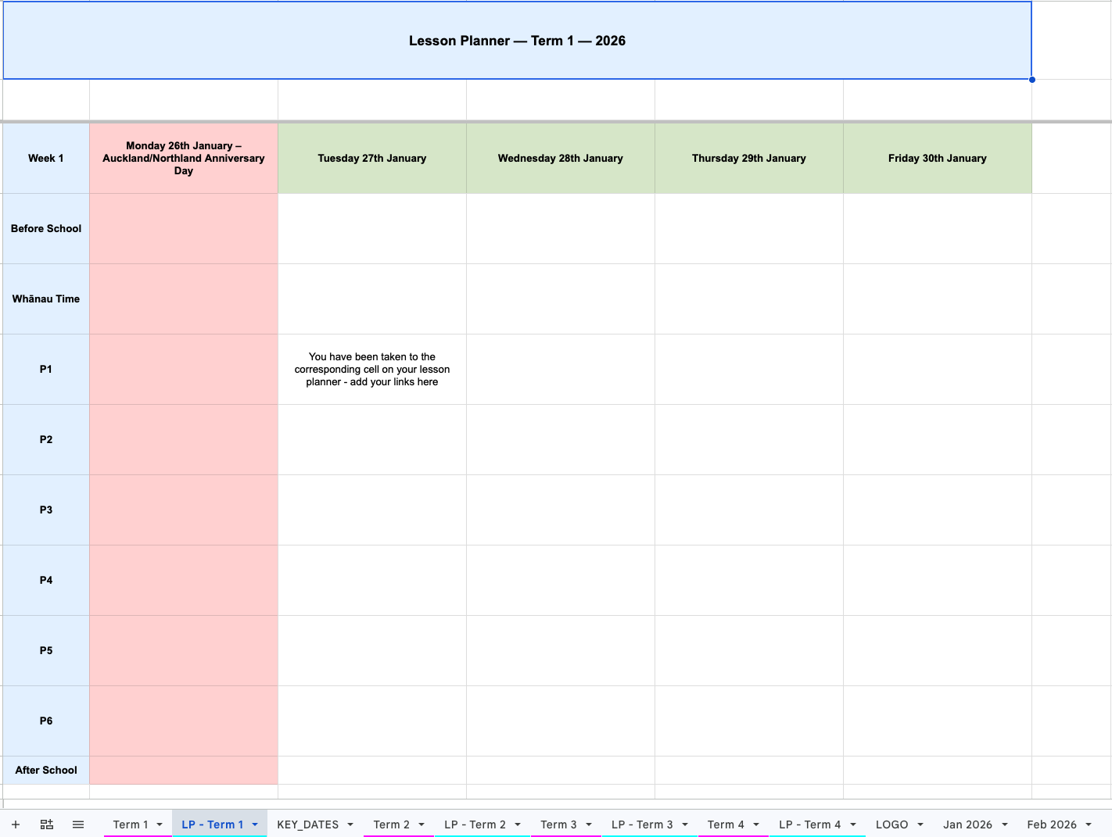Select the Wednesday 28th January header cell

561,158
